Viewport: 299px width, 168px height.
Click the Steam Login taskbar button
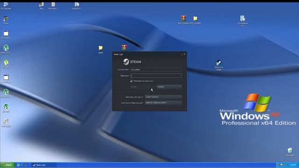(44, 165)
